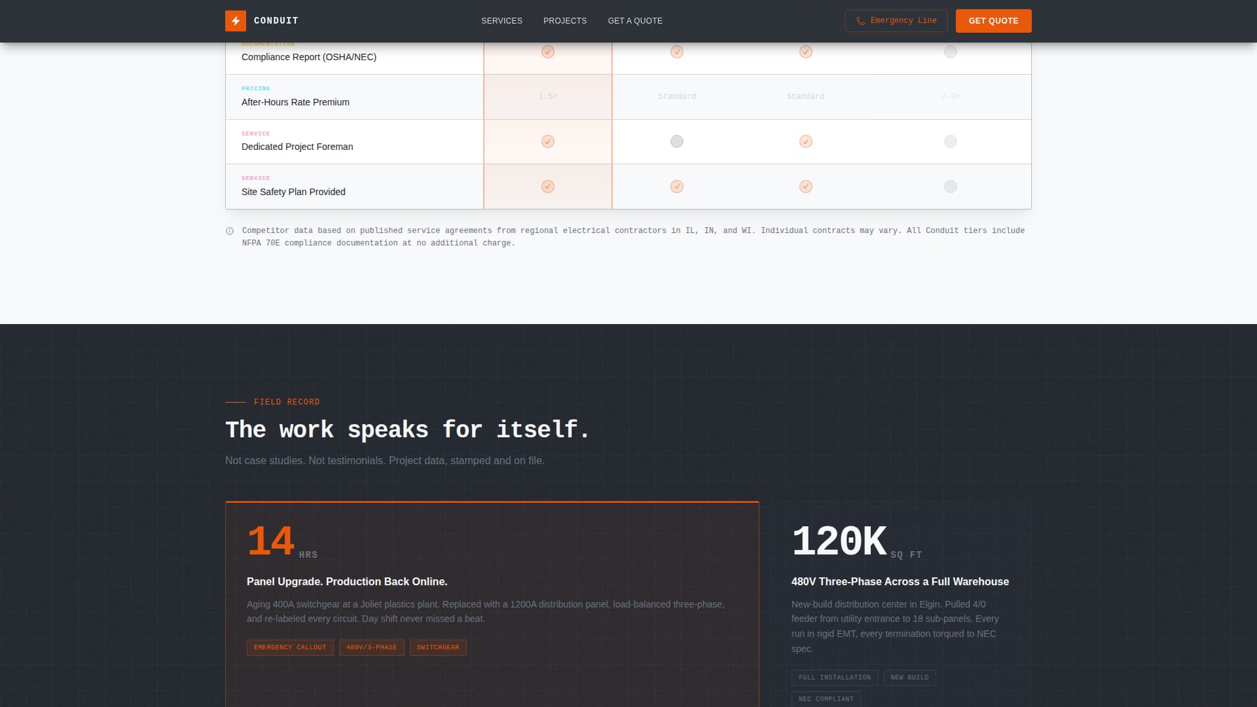The image size is (1257, 707).
Task: Click Panel Upgrade. Production Back Online. title
Action: [x=347, y=581]
